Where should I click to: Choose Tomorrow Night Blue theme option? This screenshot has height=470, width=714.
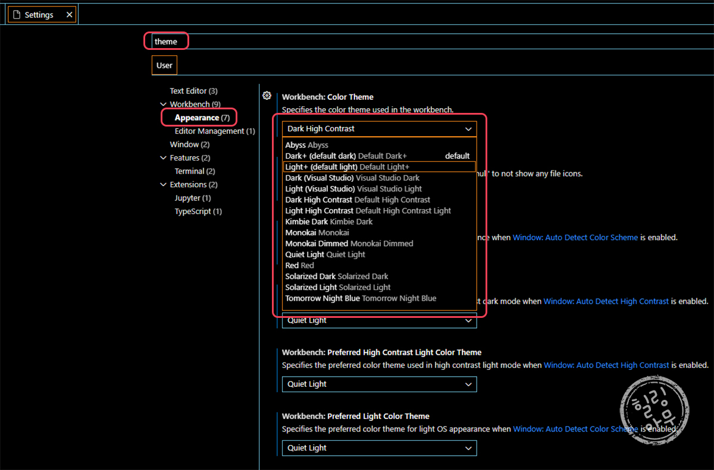click(380, 298)
